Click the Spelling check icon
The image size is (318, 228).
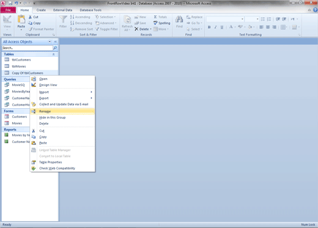(x=155, y=23)
